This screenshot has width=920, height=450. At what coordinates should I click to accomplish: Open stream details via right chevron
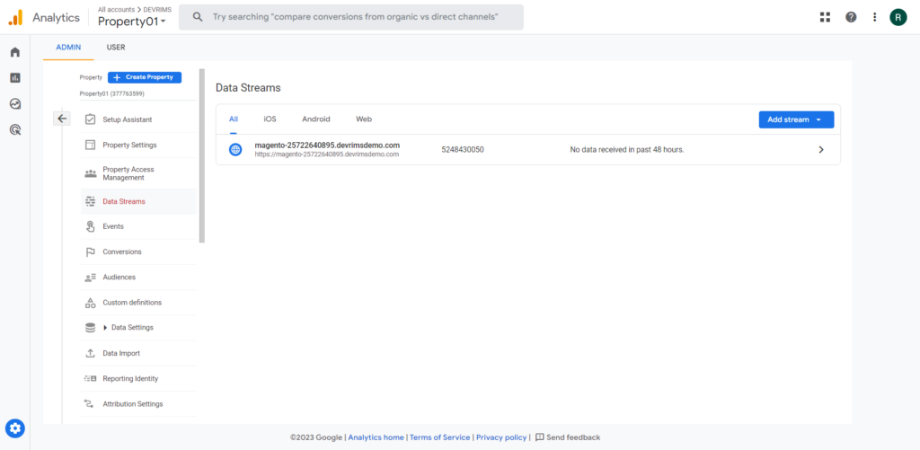(x=821, y=150)
